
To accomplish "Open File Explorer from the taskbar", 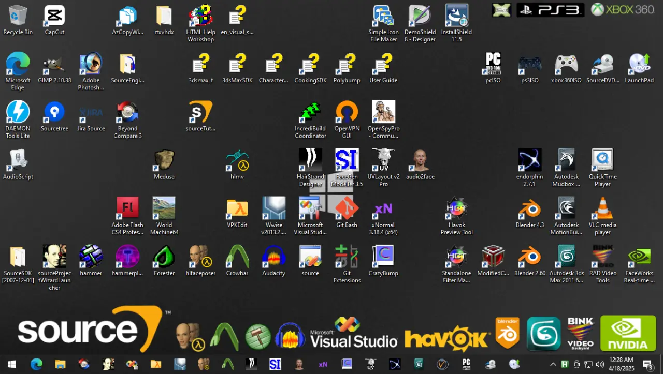I will [x=60, y=364].
